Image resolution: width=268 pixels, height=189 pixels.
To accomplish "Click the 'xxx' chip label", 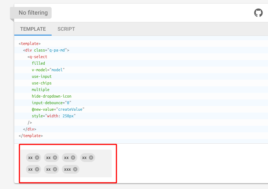I will pos(67,169).
